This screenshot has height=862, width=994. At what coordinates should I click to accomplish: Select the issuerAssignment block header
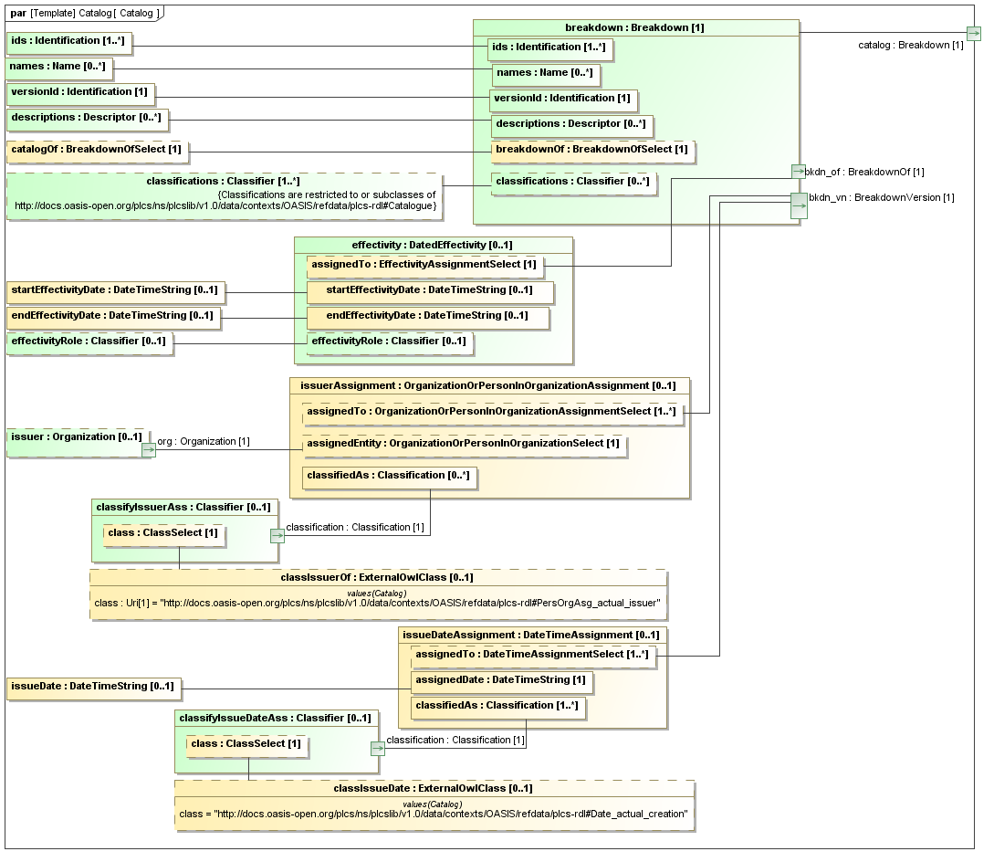[x=488, y=385]
